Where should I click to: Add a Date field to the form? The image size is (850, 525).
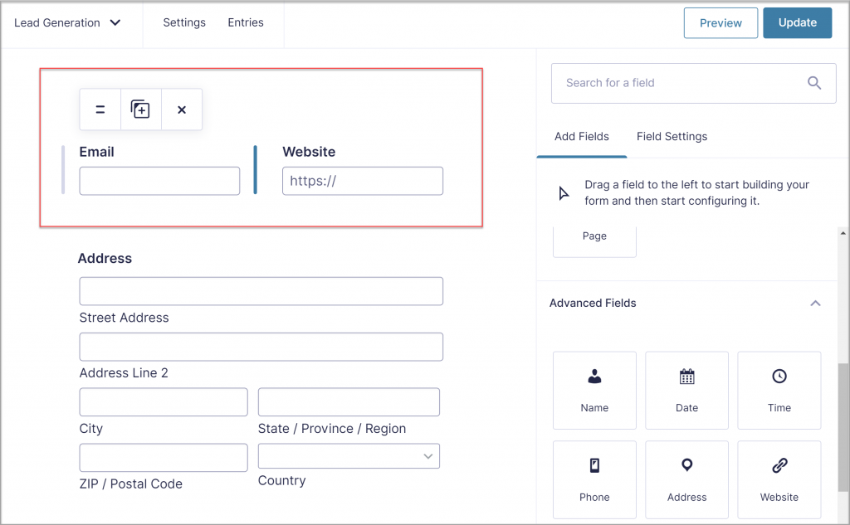point(686,390)
